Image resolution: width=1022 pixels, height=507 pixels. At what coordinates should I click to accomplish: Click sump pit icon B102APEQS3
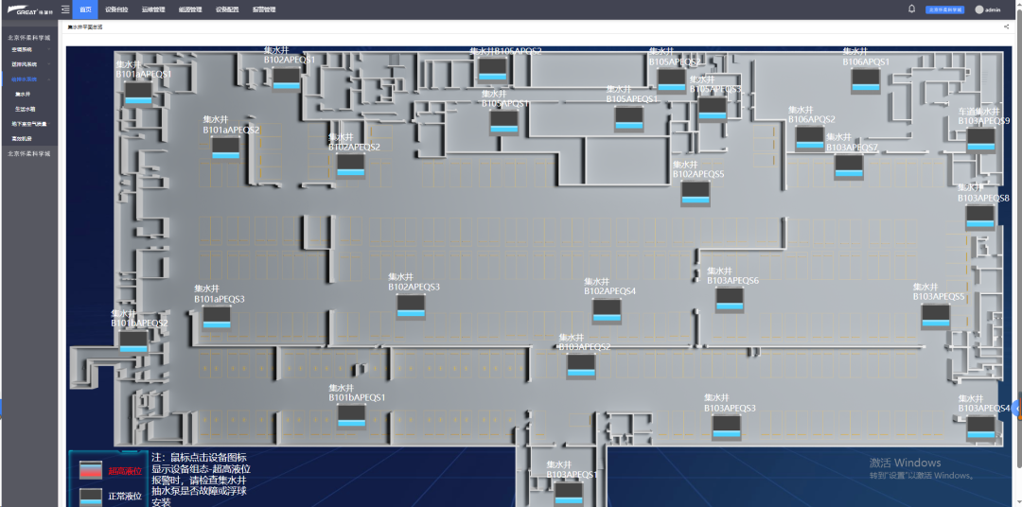coord(411,306)
